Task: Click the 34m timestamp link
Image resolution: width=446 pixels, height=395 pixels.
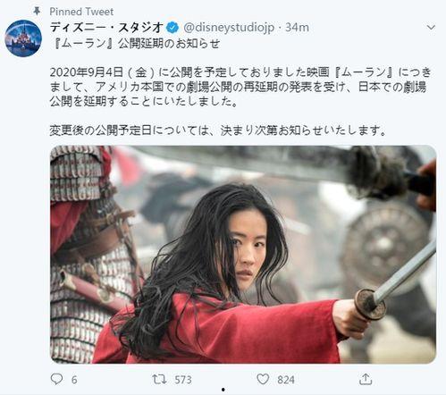Action: pos(297,28)
